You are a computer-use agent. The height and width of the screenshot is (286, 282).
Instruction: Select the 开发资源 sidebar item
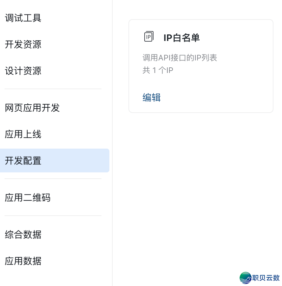tap(23, 44)
